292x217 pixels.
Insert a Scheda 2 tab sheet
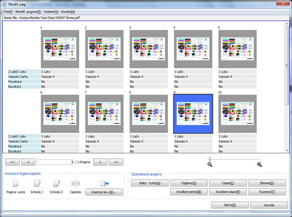(x=56, y=184)
